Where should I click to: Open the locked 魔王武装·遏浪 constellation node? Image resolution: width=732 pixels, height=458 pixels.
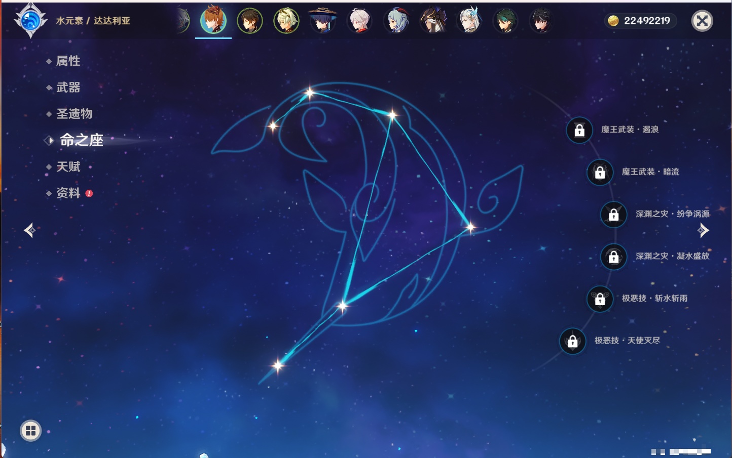(579, 130)
